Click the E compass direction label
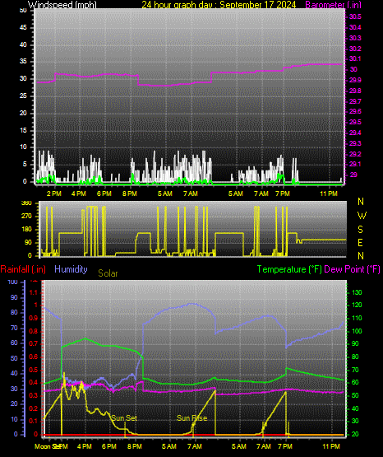Image resolution: width=383 pixels, height=457 pixels. pos(360,242)
